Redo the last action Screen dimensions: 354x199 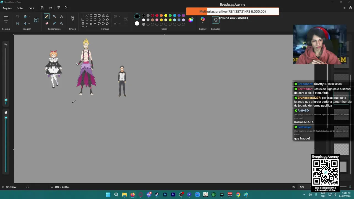[x=66, y=8]
